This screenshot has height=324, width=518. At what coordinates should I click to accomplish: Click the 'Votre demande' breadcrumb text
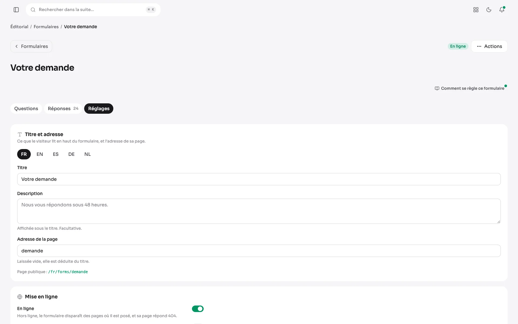point(80,27)
